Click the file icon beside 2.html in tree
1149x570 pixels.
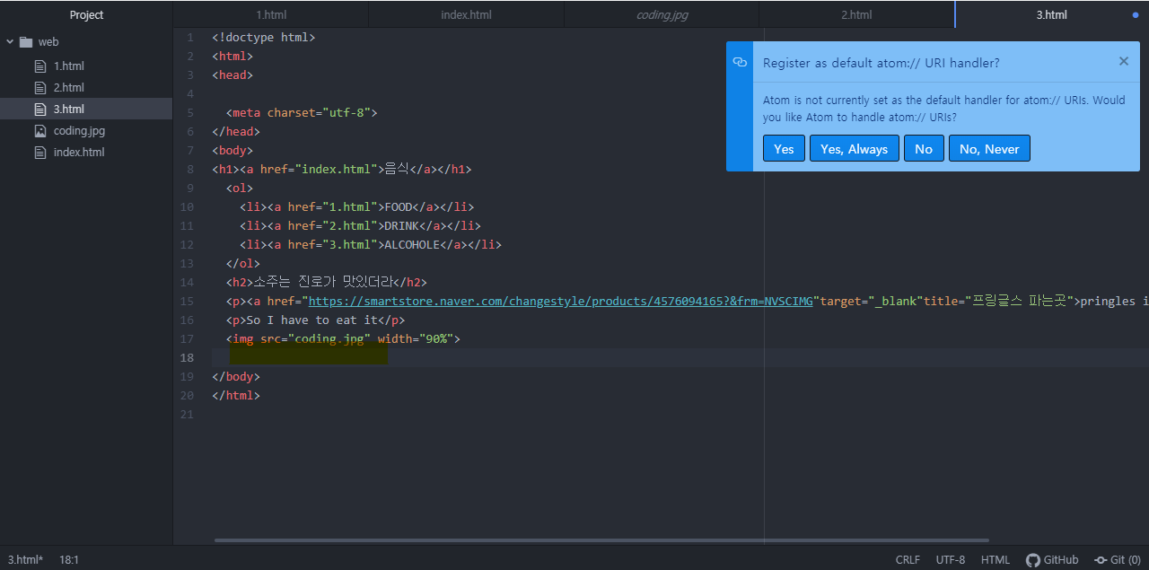39,88
